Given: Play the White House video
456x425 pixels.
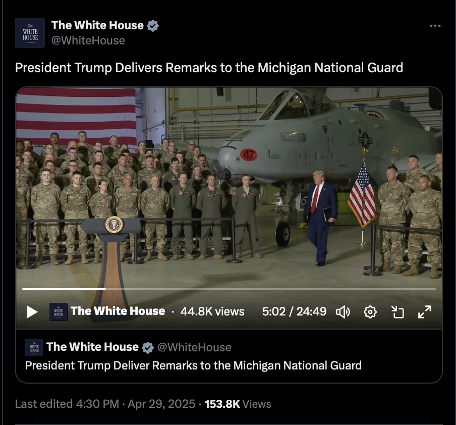Looking at the screenshot, I should [32, 312].
